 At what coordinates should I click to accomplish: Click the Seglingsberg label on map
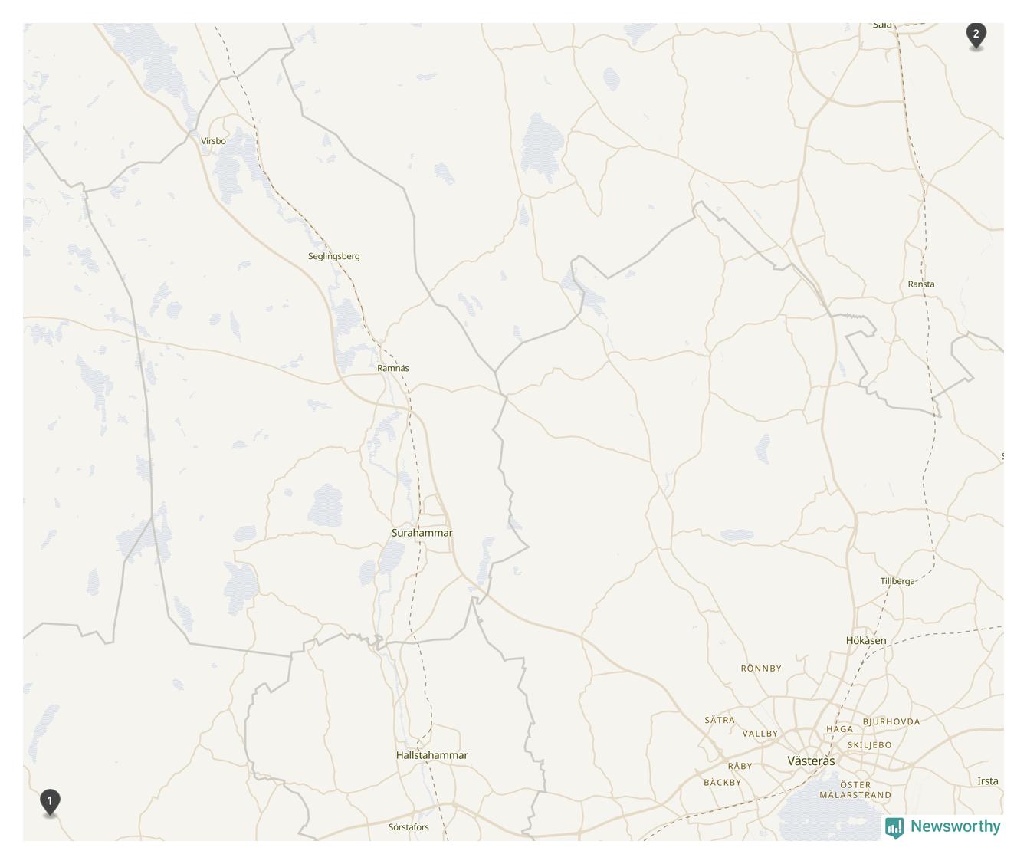pos(333,256)
